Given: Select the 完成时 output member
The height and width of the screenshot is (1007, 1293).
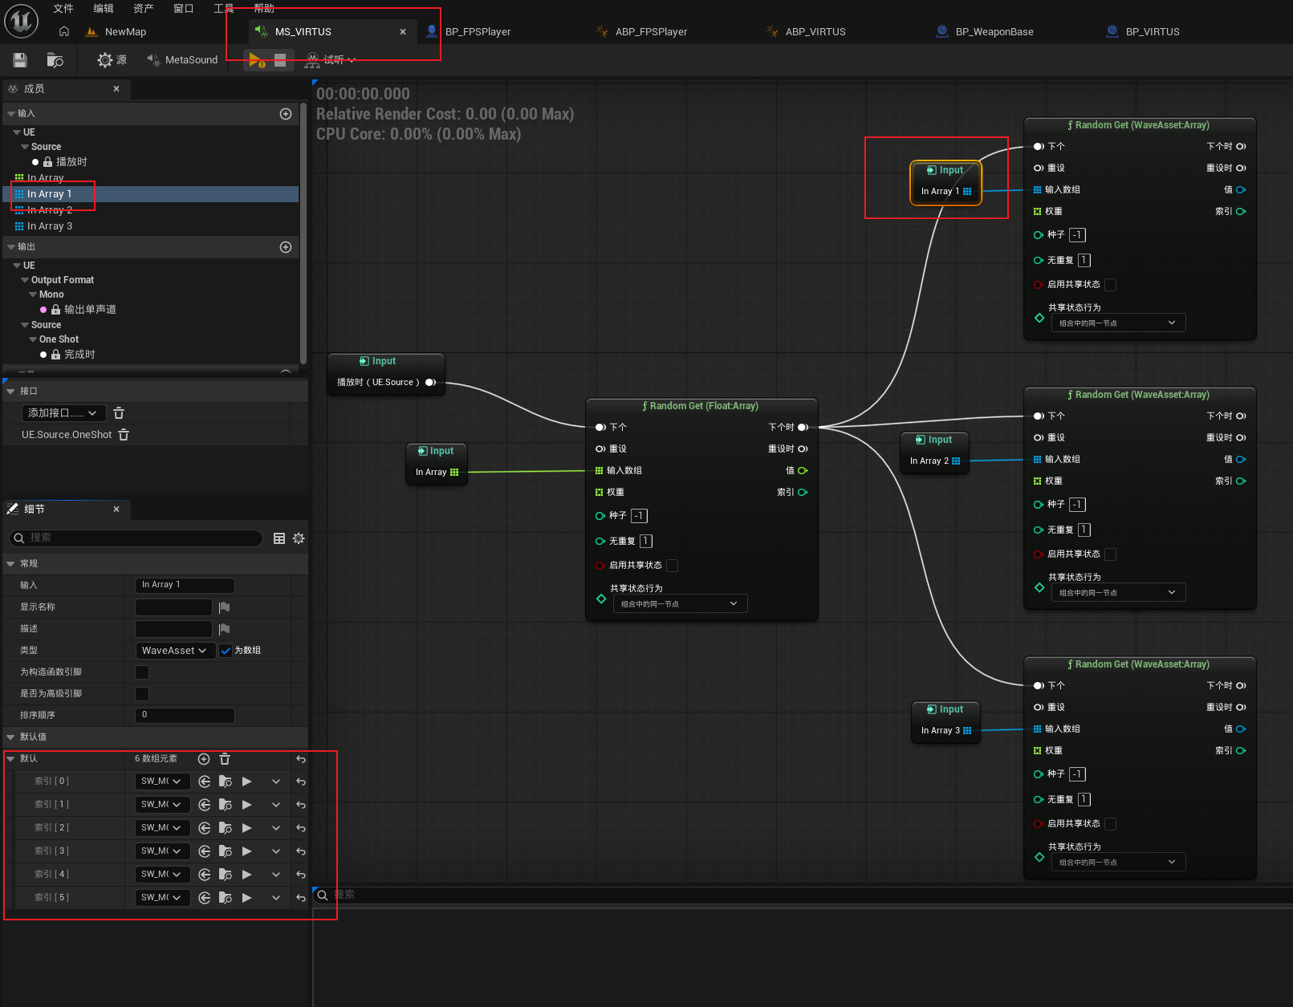Looking at the screenshot, I should (79, 355).
